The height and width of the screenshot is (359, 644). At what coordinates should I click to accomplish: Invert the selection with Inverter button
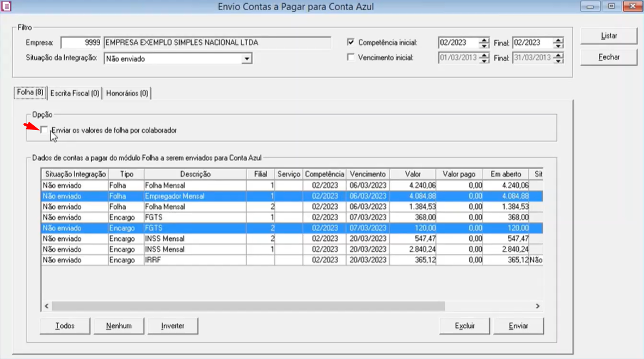tap(173, 326)
